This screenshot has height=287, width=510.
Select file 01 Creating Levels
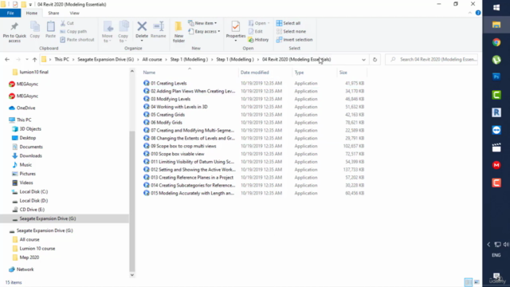click(x=168, y=83)
